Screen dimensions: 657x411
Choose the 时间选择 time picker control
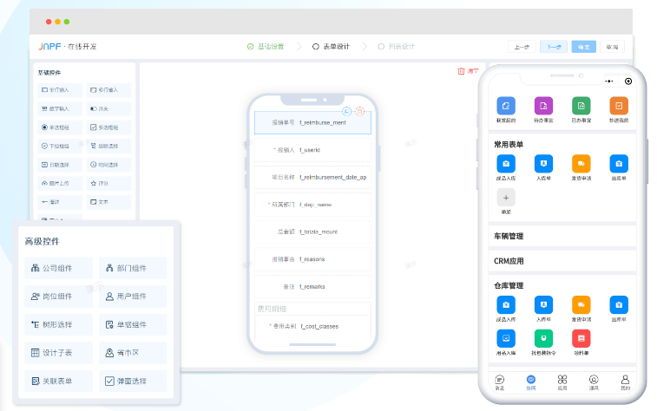click(109, 165)
